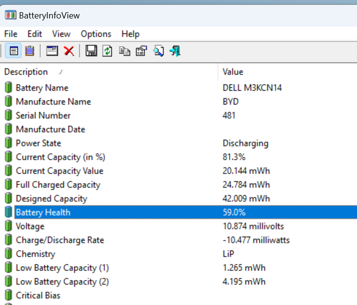Click the 42.009 mWh value
Image resolution: width=357 pixels, height=305 pixels.
click(x=246, y=199)
